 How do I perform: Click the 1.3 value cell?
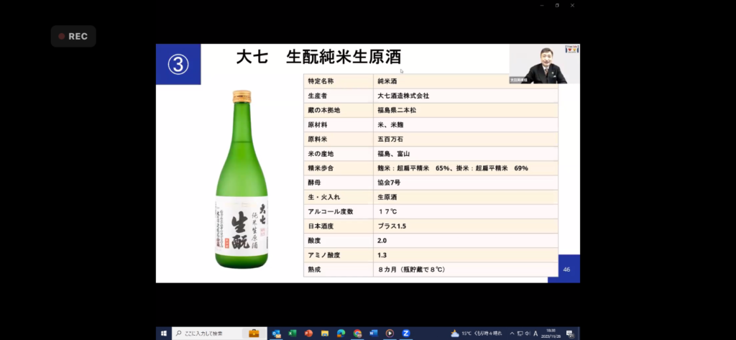coord(466,255)
